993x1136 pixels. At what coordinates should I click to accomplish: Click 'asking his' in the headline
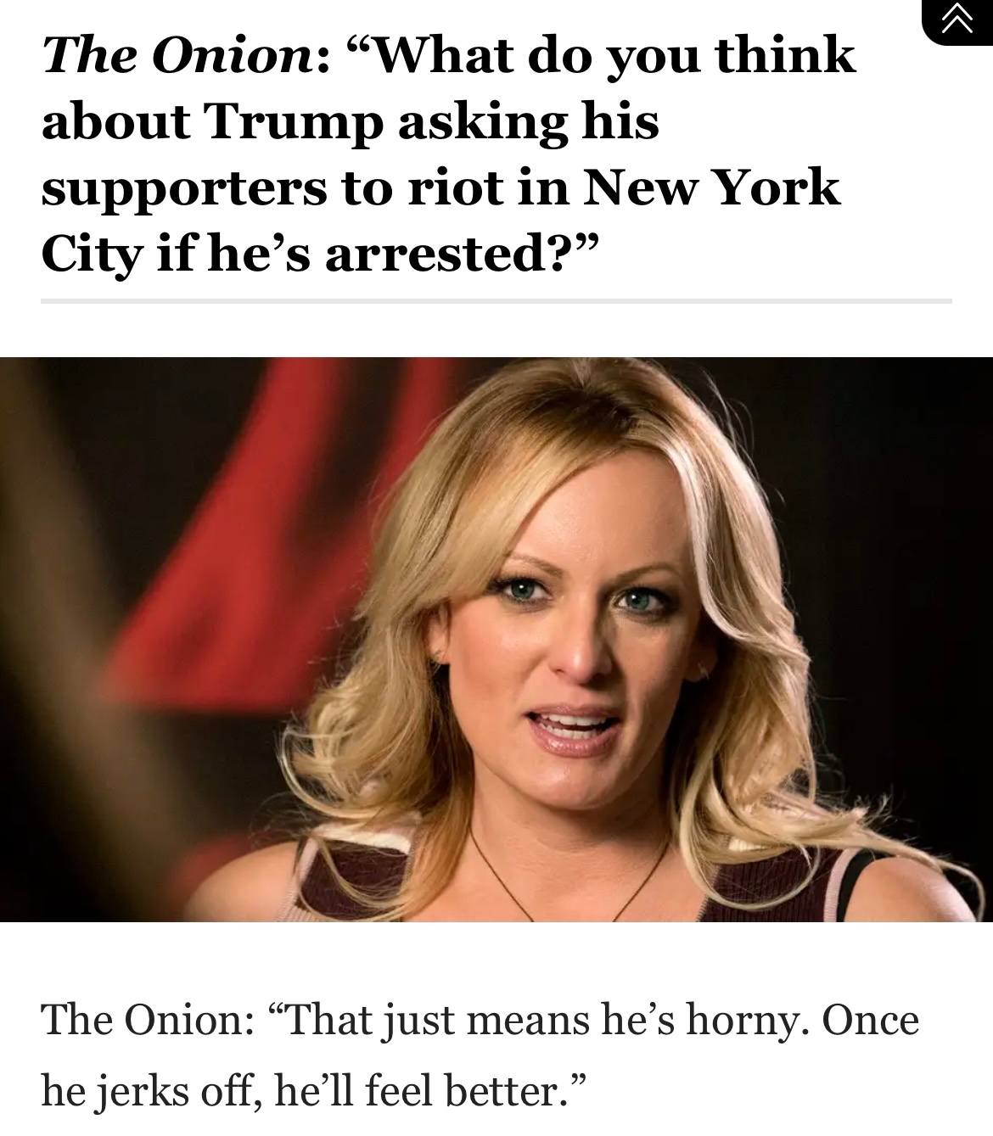pos(528,122)
